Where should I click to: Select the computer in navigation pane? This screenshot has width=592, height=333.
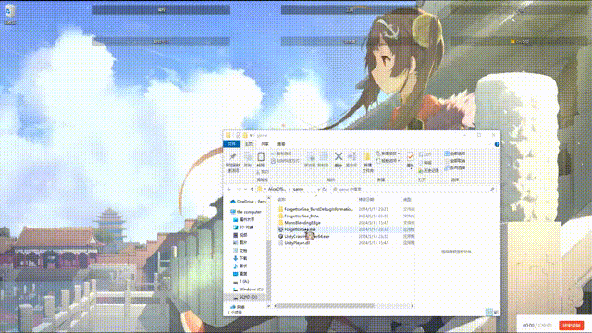[x=246, y=212]
